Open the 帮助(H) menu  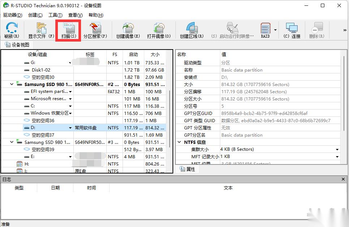click(x=96, y=15)
